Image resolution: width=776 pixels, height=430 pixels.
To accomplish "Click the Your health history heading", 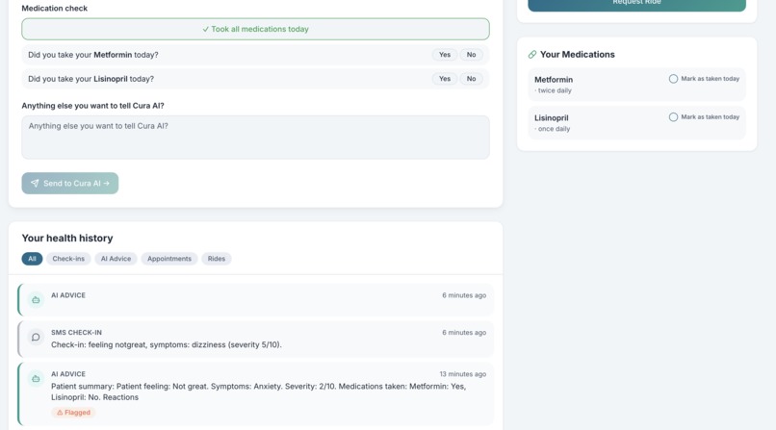I will click(67, 239).
